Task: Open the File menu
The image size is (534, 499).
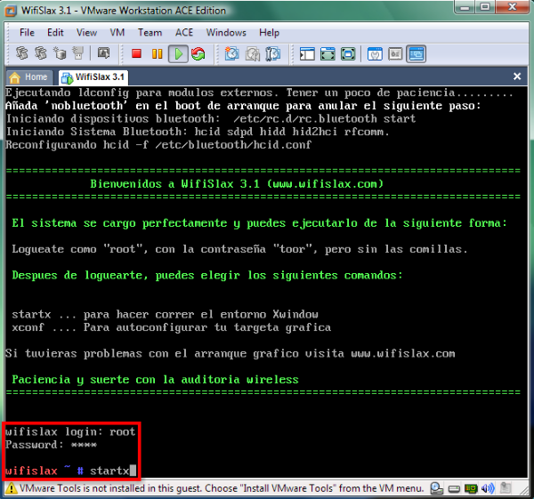Action: [x=29, y=33]
